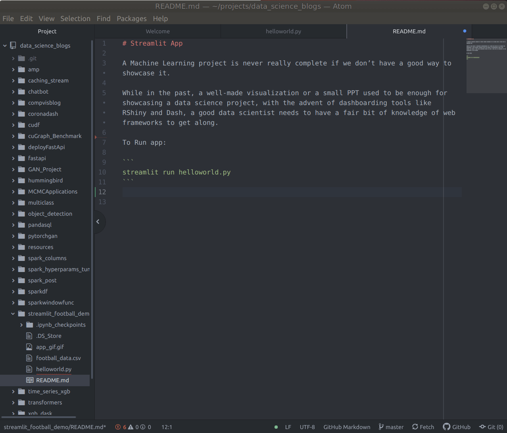
Task: Collapse the data_science_blogs root chevron
Action: click(x=5, y=46)
